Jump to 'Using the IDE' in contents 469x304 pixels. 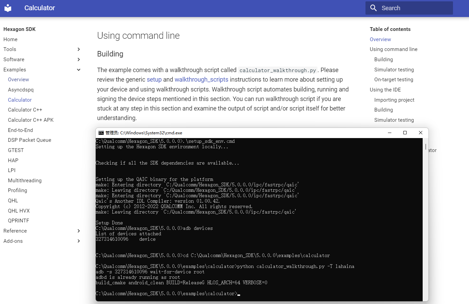(385, 90)
